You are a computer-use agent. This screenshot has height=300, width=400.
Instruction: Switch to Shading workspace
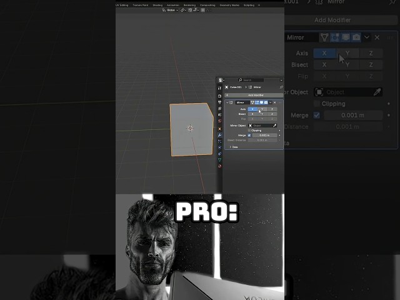coord(157,5)
